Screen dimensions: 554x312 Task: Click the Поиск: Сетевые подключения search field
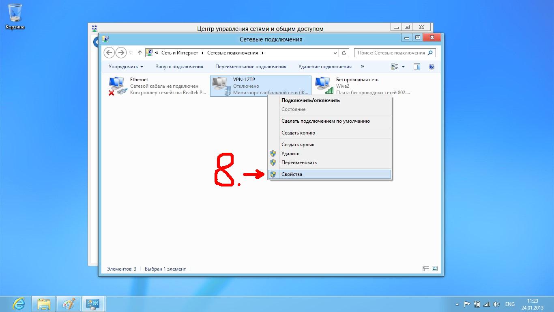click(391, 53)
